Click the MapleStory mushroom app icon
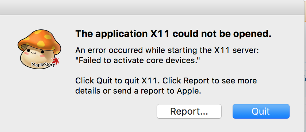Image resolution: width=306 pixels, height=132 pixels. 39,49
